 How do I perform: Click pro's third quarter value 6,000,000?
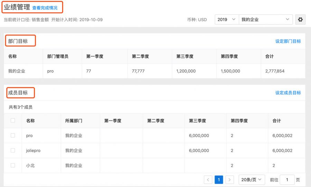coord(199,136)
